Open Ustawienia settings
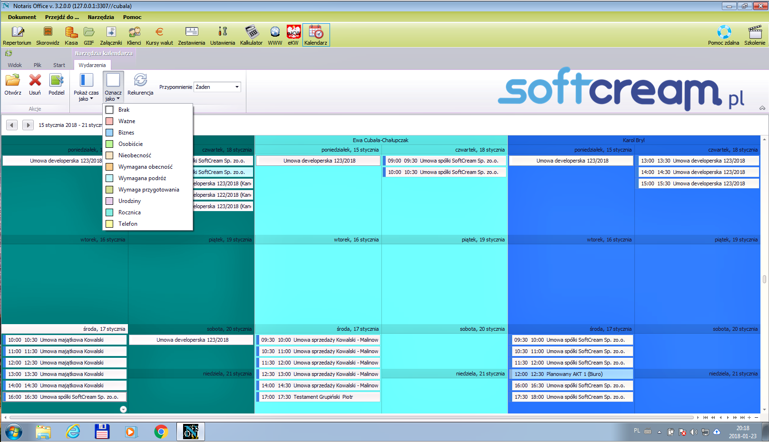 click(223, 36)
